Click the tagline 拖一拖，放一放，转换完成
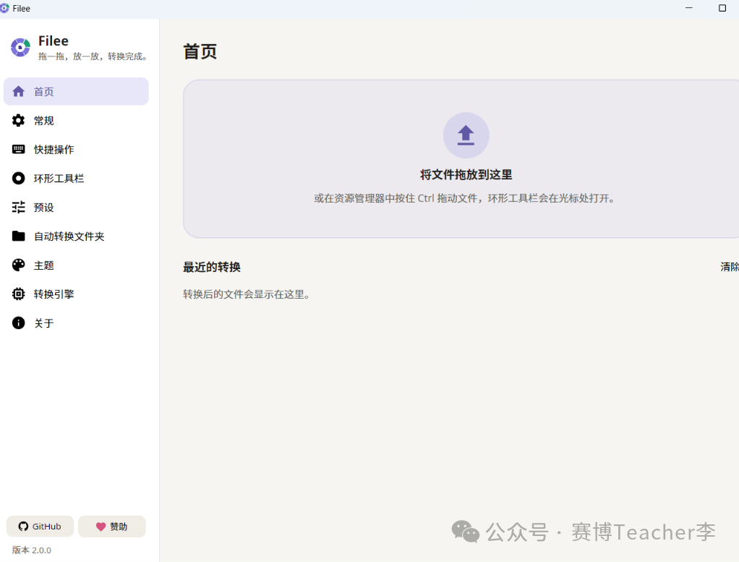The image size is (739, 562). tap(94, 56)
